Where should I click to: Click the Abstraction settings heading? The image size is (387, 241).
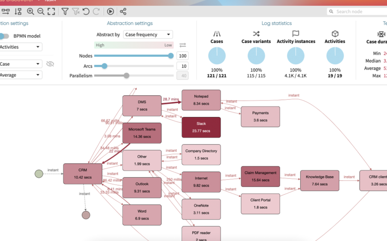tap(130, 23)
